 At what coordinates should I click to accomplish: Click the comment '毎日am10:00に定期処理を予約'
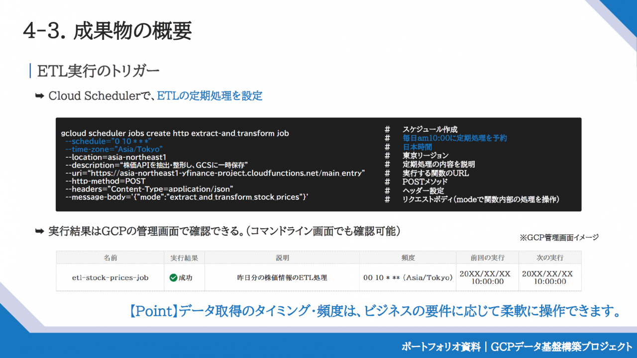click(455, 138)
